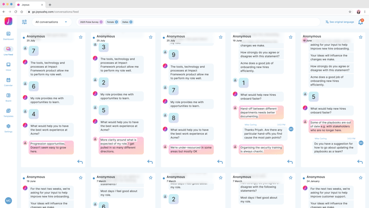Star the conversation about Hand-off between departments
This screenshot has height=208, width=369.
(291, 37)
